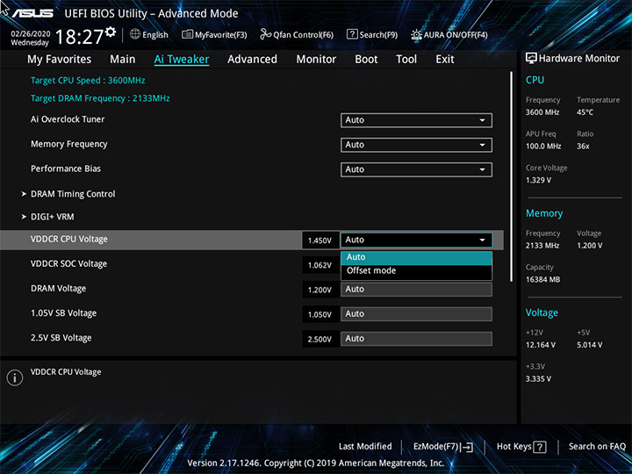632x474 pixels.
Task: Go to the Exit tab
Action: pos(445,60)
